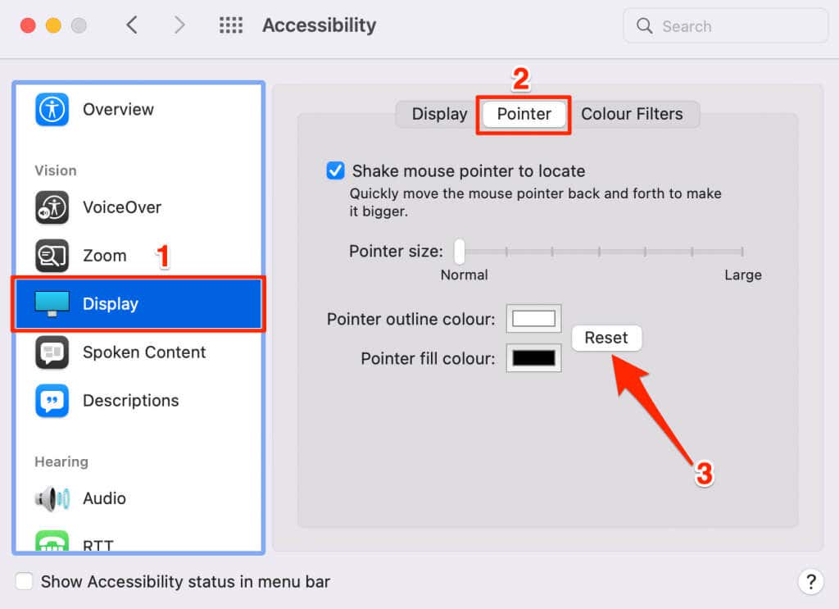Show all preferences grid icon
This screenshot has width=839, height=609.
(231, 25)
